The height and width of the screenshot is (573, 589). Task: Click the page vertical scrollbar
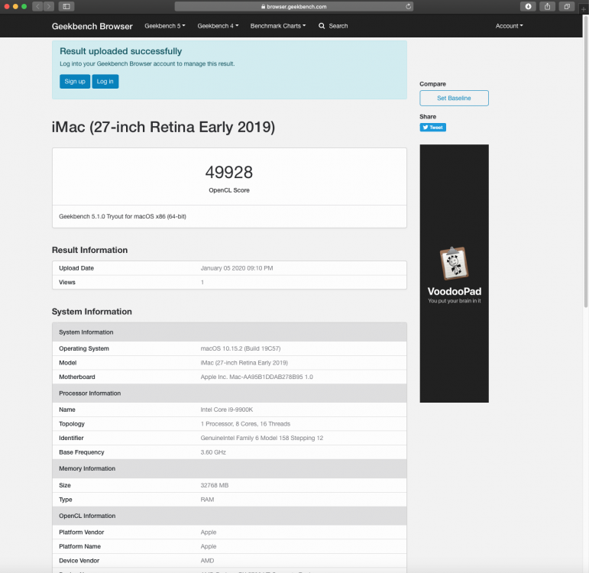tap(586, 161)
